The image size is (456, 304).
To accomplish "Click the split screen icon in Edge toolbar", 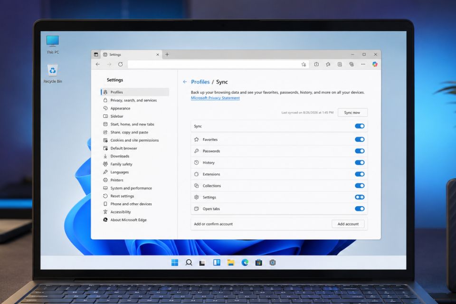I will tap(316, 64).
